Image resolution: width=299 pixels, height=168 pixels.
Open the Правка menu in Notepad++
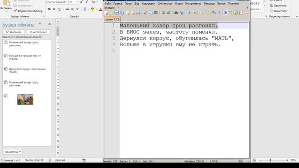click(117, 3)
